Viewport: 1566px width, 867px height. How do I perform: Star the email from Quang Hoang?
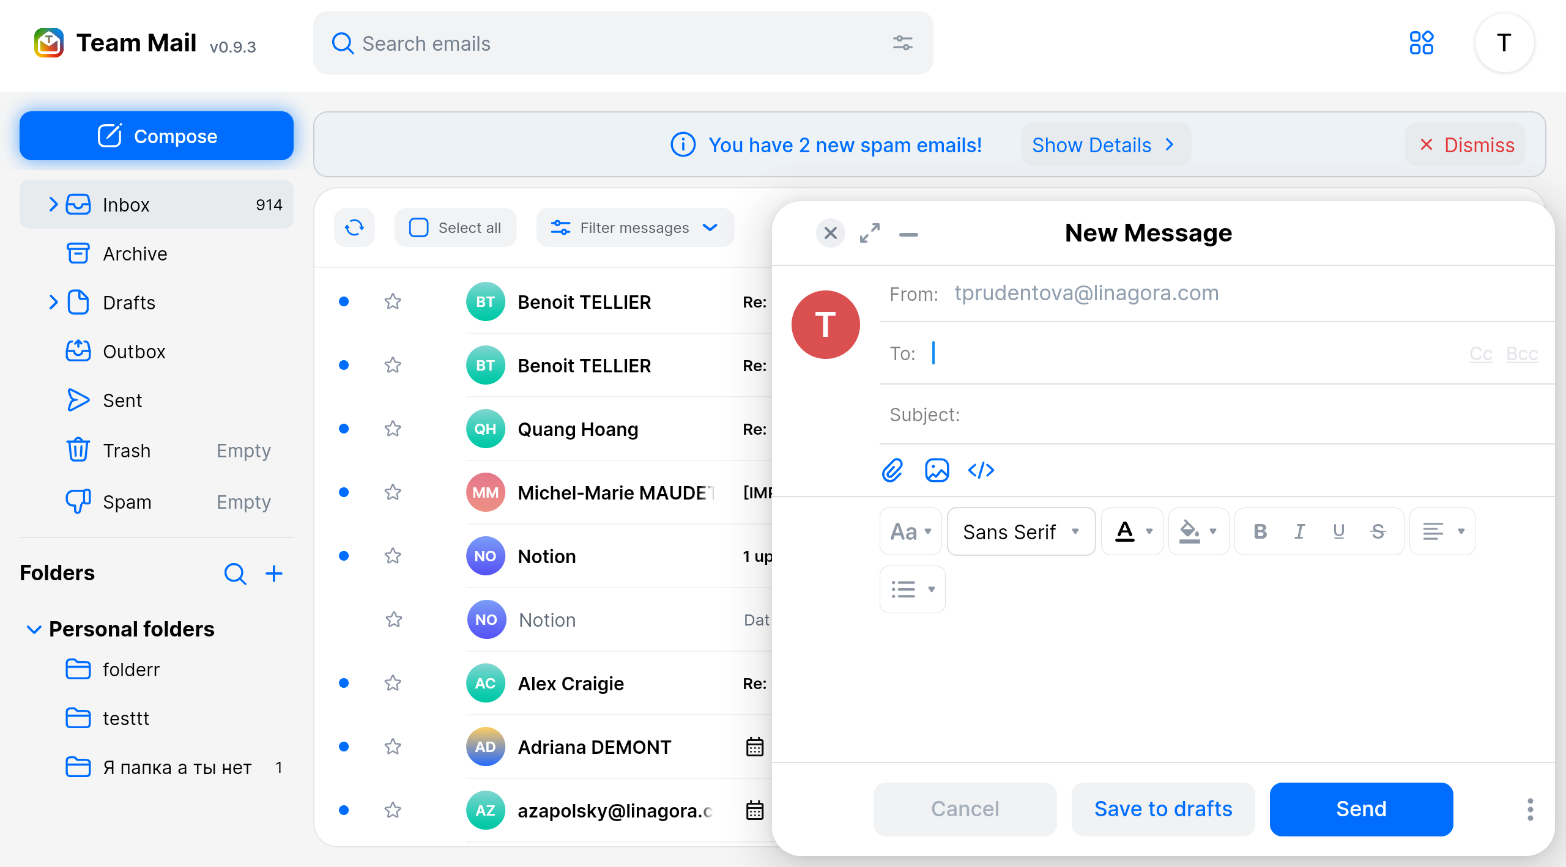click(x=392, y=429)
